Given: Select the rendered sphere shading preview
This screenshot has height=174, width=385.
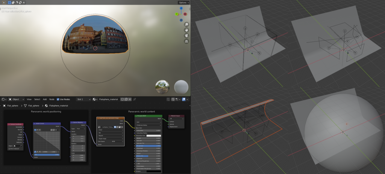Looking at the screenshot, I should click(x=162, y=87).
